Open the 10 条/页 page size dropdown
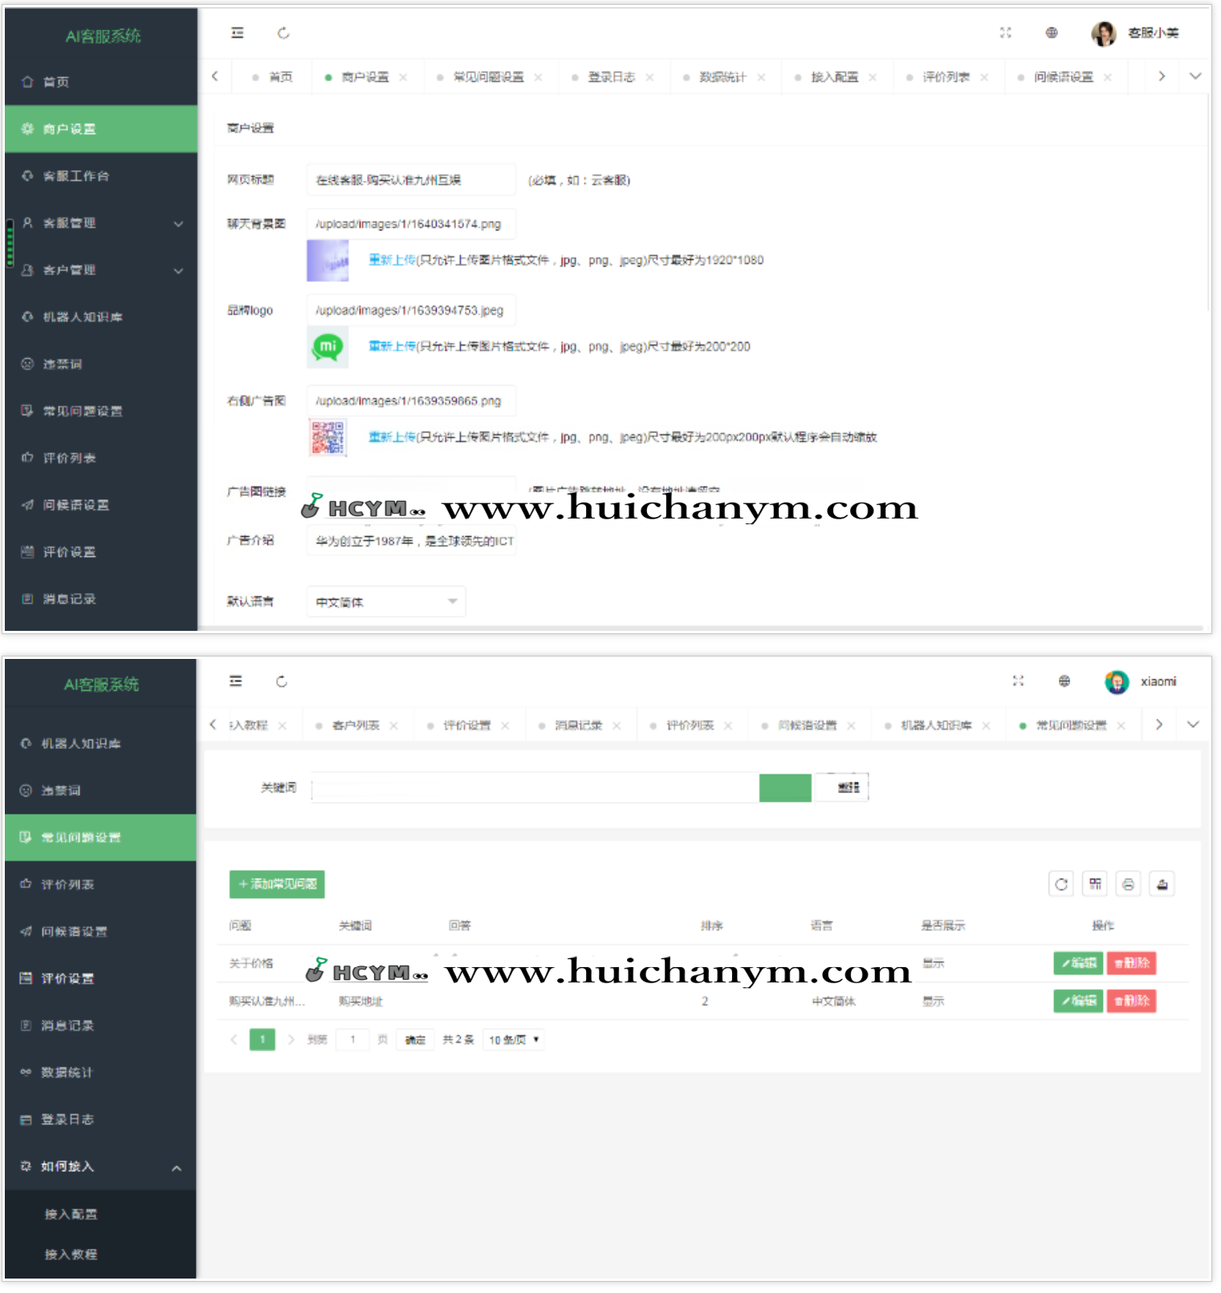 tap(514, 1039)
